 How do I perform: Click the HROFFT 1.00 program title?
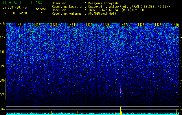tap(23, 2)
